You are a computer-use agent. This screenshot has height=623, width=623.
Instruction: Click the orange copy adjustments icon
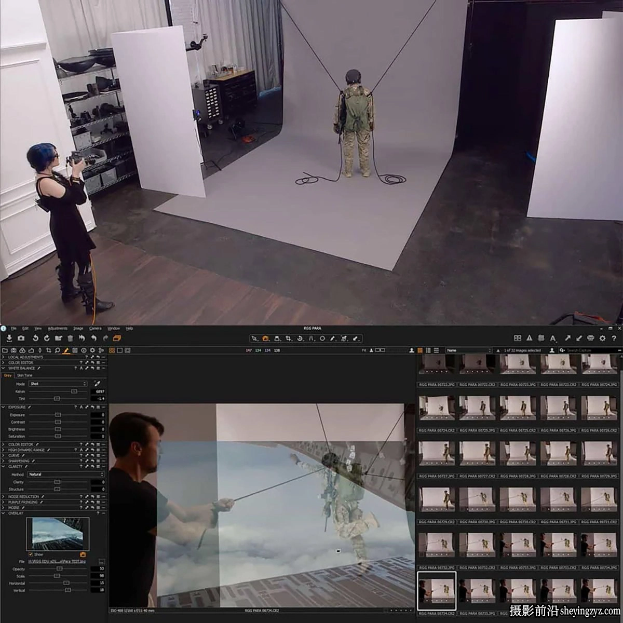click(117, 338)
